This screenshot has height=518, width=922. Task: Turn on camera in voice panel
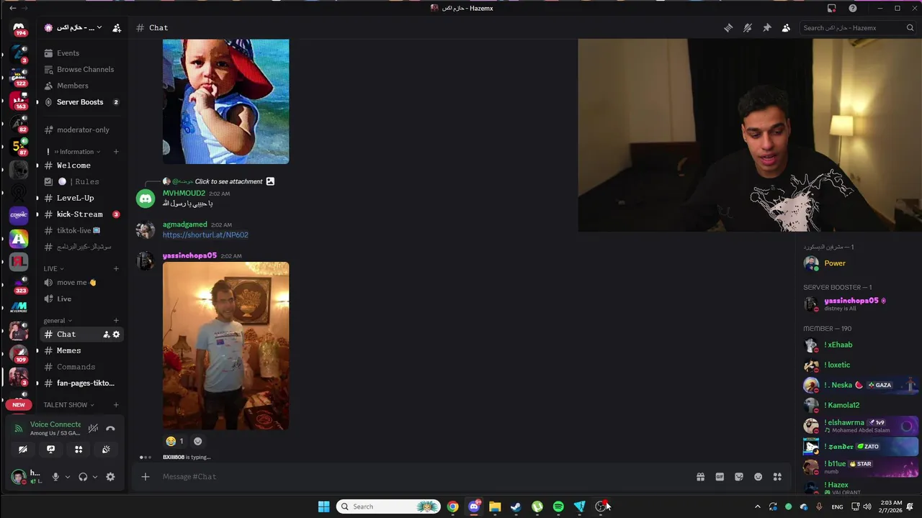pyautogui.click(x=23, y=450)
